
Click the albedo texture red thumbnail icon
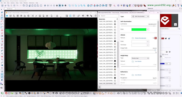155,38
